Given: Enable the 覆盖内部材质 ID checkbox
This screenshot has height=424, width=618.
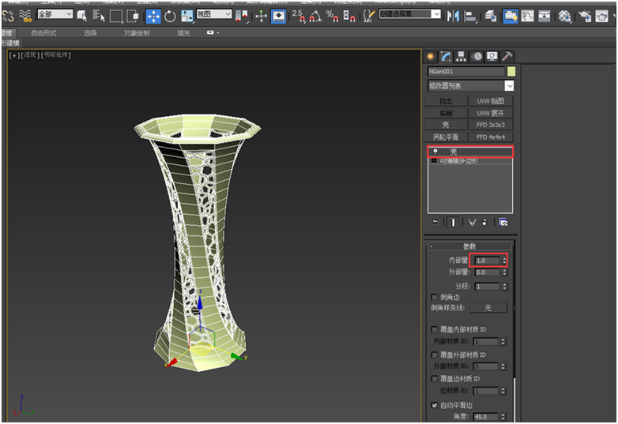Looking at the screenshot, I should tap(435, 329).
